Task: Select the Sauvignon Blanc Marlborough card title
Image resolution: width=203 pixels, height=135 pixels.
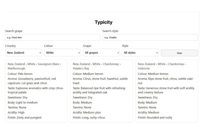Action: pyautogui.click(x=32, y=66)
